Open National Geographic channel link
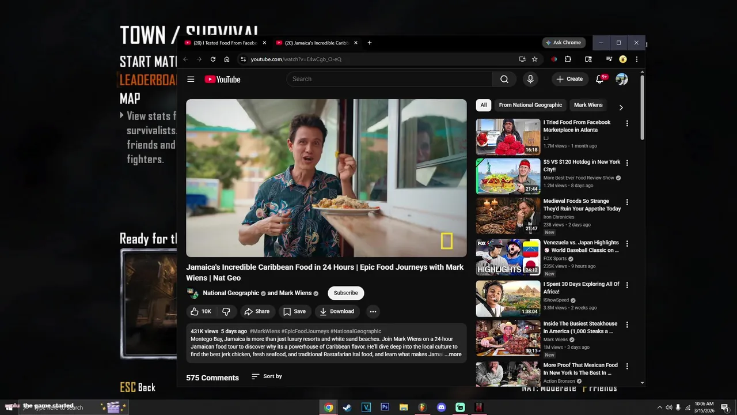The height and width of the screenshot is (415, 737). [231, 293]
